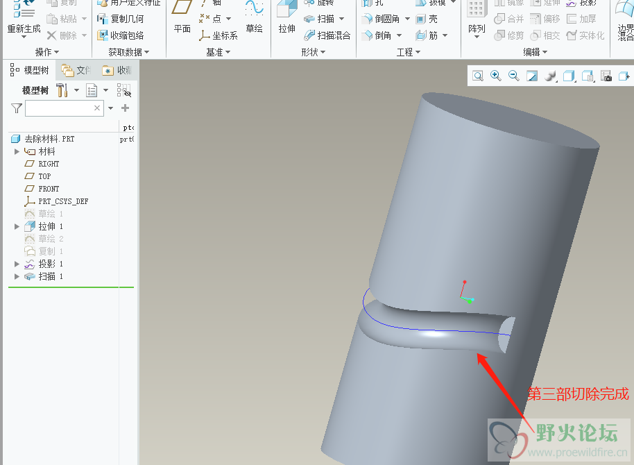Open the 工程 group dropdown

point(409,52)
